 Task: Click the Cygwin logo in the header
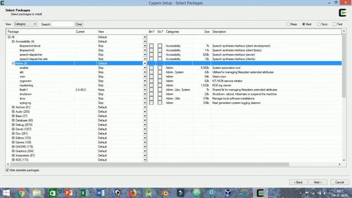[343, 13]
